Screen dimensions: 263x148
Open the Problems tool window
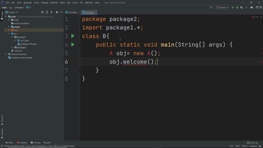22,143
